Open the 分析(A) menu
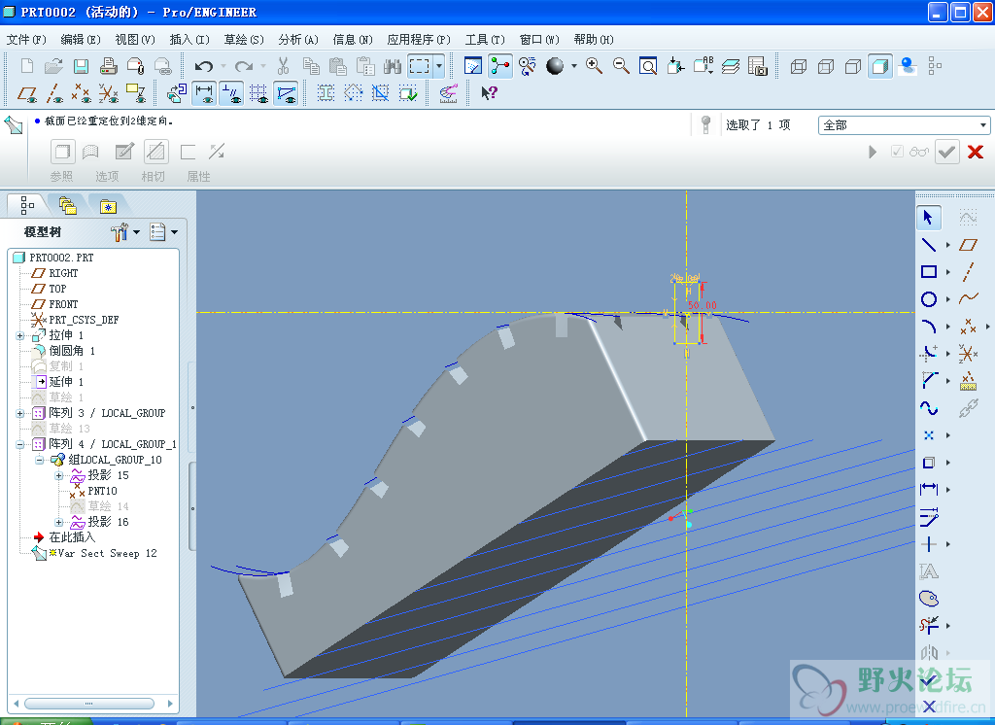Viewport: 995px width, 725px height. pos(298,40)
